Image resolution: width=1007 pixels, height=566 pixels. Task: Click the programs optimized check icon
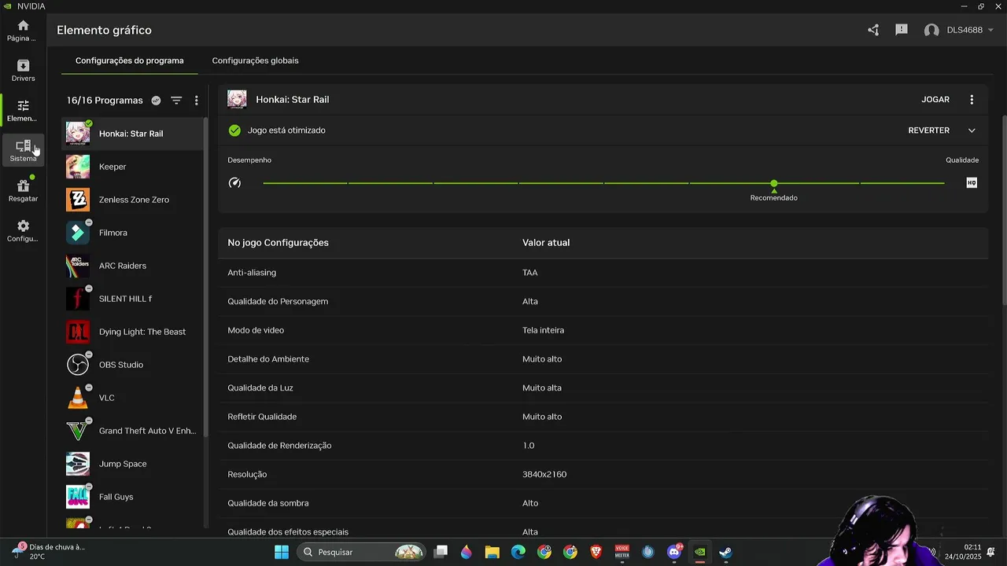pyautogui.click(x=156, y=101)
